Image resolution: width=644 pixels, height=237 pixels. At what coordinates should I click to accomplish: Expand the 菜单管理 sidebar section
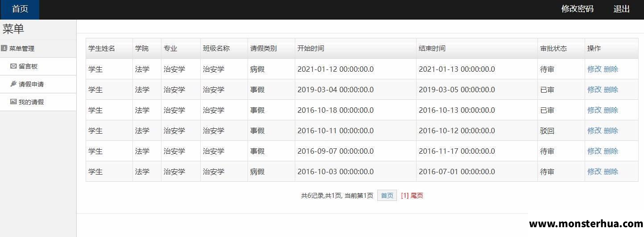[x=38, y=49]
